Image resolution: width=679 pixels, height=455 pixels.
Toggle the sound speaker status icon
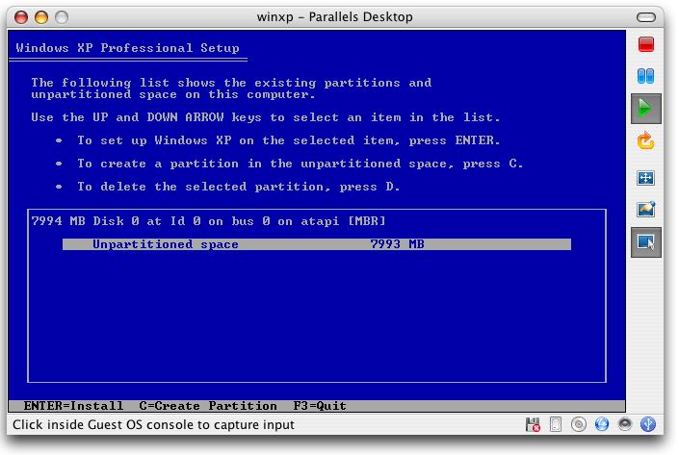coord(625,424)
